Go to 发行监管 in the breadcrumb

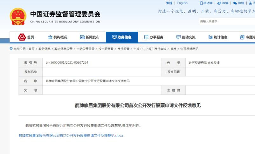click(x=123, y=49)
